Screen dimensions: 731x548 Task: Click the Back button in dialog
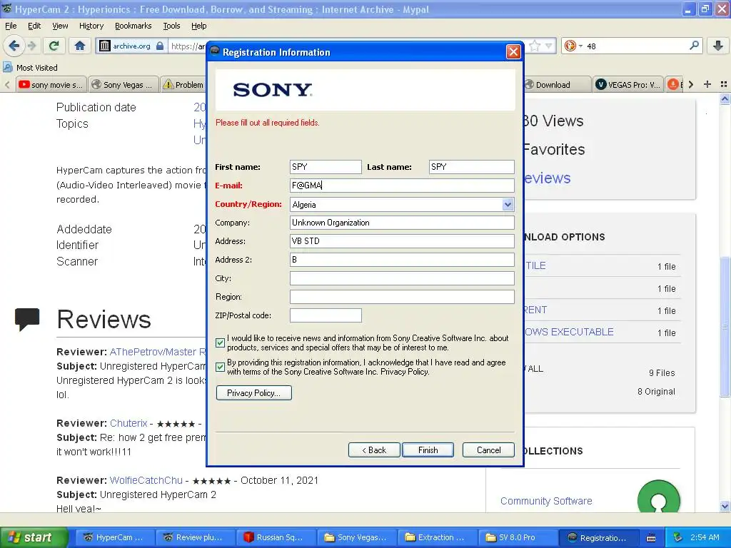pyautogui.click(x=374, y=450)
